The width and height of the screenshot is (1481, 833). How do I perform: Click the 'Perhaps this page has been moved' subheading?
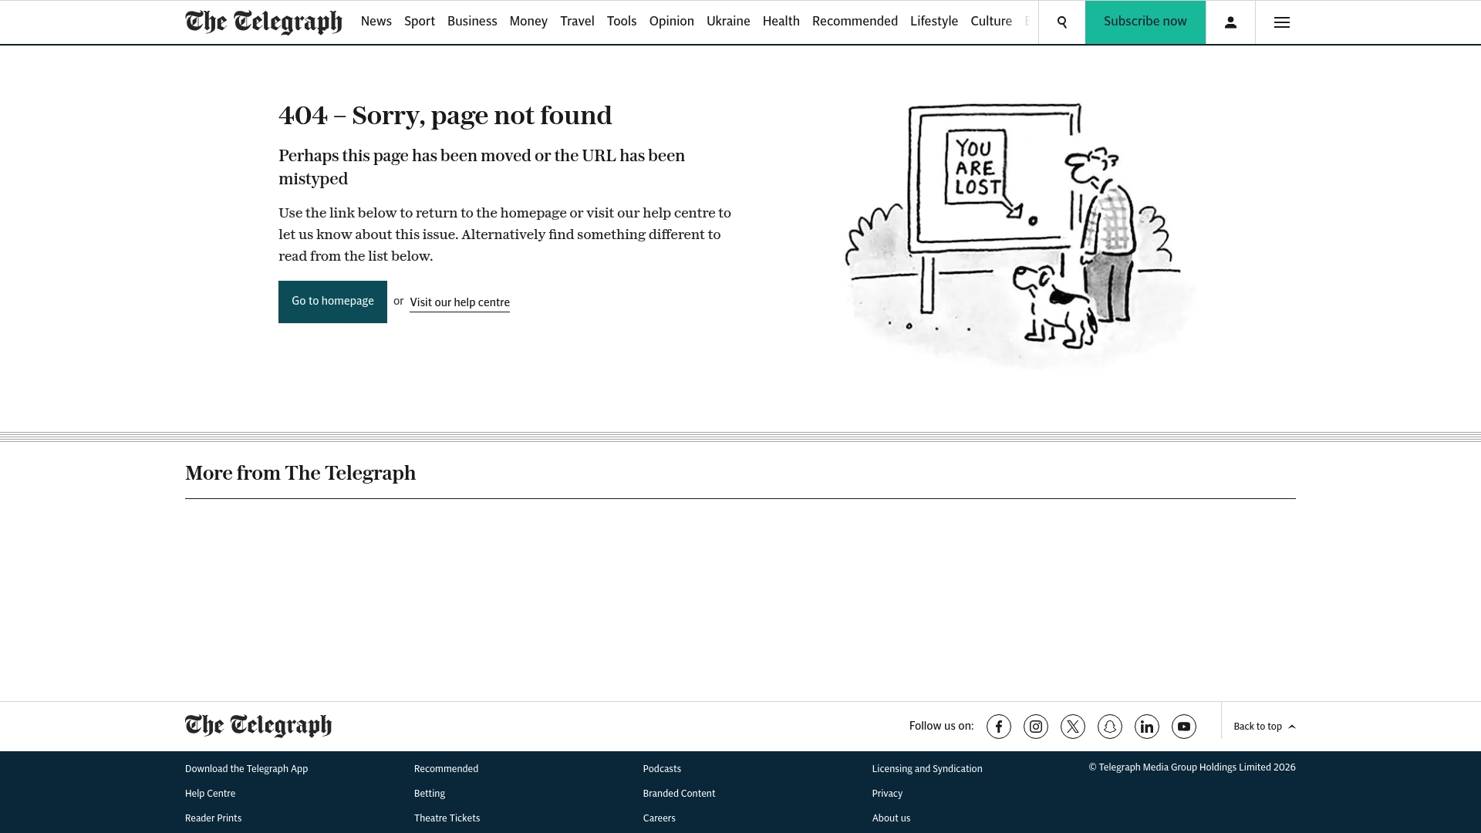[x=481, y=167]
